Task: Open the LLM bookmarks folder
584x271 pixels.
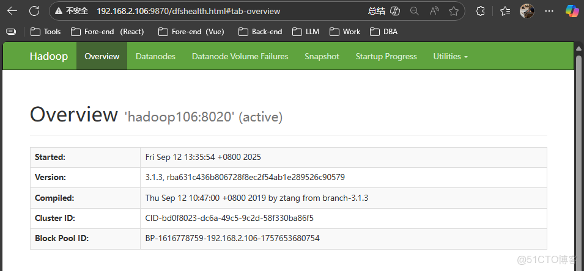Action: 306,32
